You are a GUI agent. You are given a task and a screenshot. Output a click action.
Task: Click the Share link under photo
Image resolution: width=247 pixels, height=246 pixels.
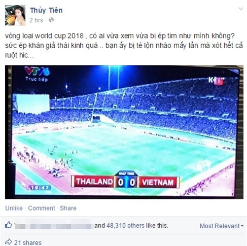(68, 208)
